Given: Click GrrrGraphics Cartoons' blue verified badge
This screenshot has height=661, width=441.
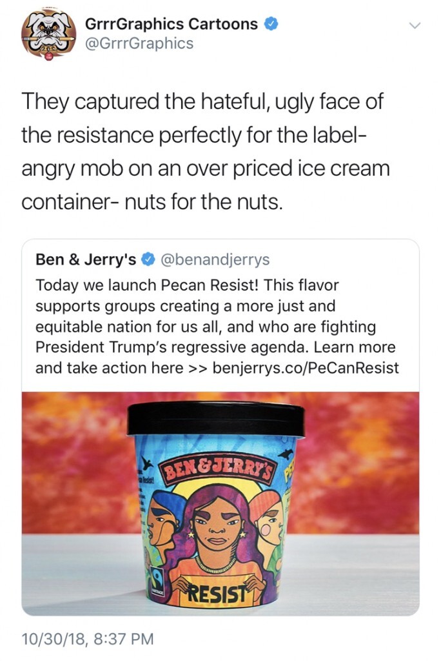Looking at the screenshot, I should [x=271, y=25].
